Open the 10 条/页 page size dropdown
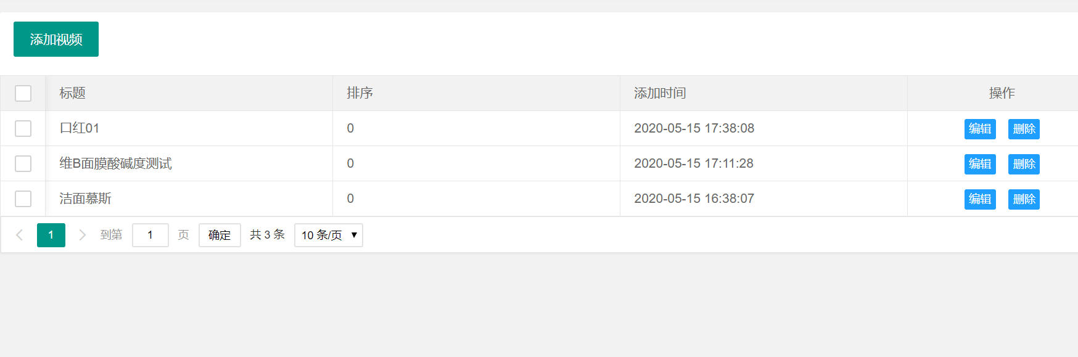Screen dimensions: 1078x357 click(329, 235)
